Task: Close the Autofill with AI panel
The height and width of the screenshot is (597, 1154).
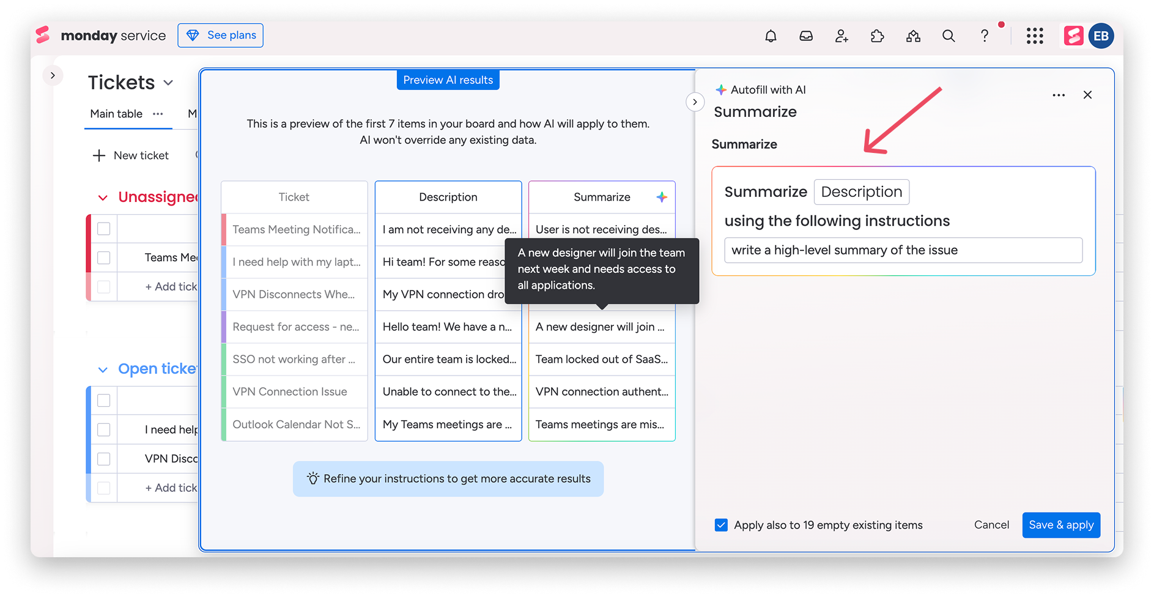Action: click(x=1087, y=95)
